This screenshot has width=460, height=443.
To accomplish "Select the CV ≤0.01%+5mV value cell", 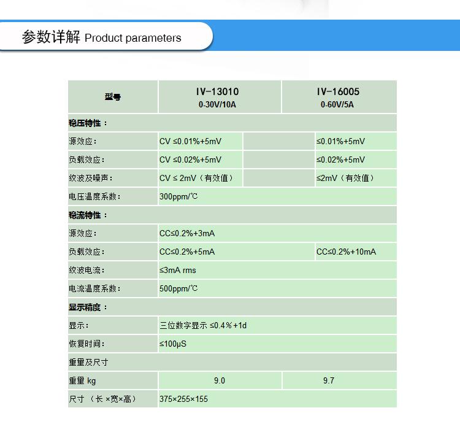I will point(191,142).
